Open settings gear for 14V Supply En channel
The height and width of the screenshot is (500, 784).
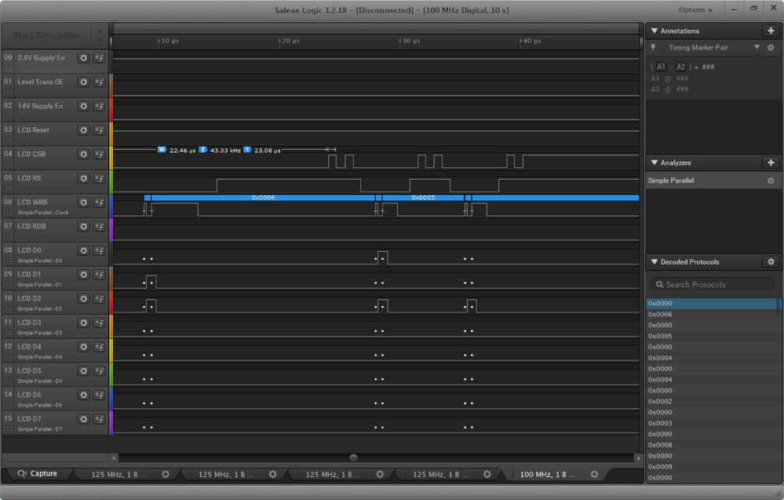click(83, 106)
